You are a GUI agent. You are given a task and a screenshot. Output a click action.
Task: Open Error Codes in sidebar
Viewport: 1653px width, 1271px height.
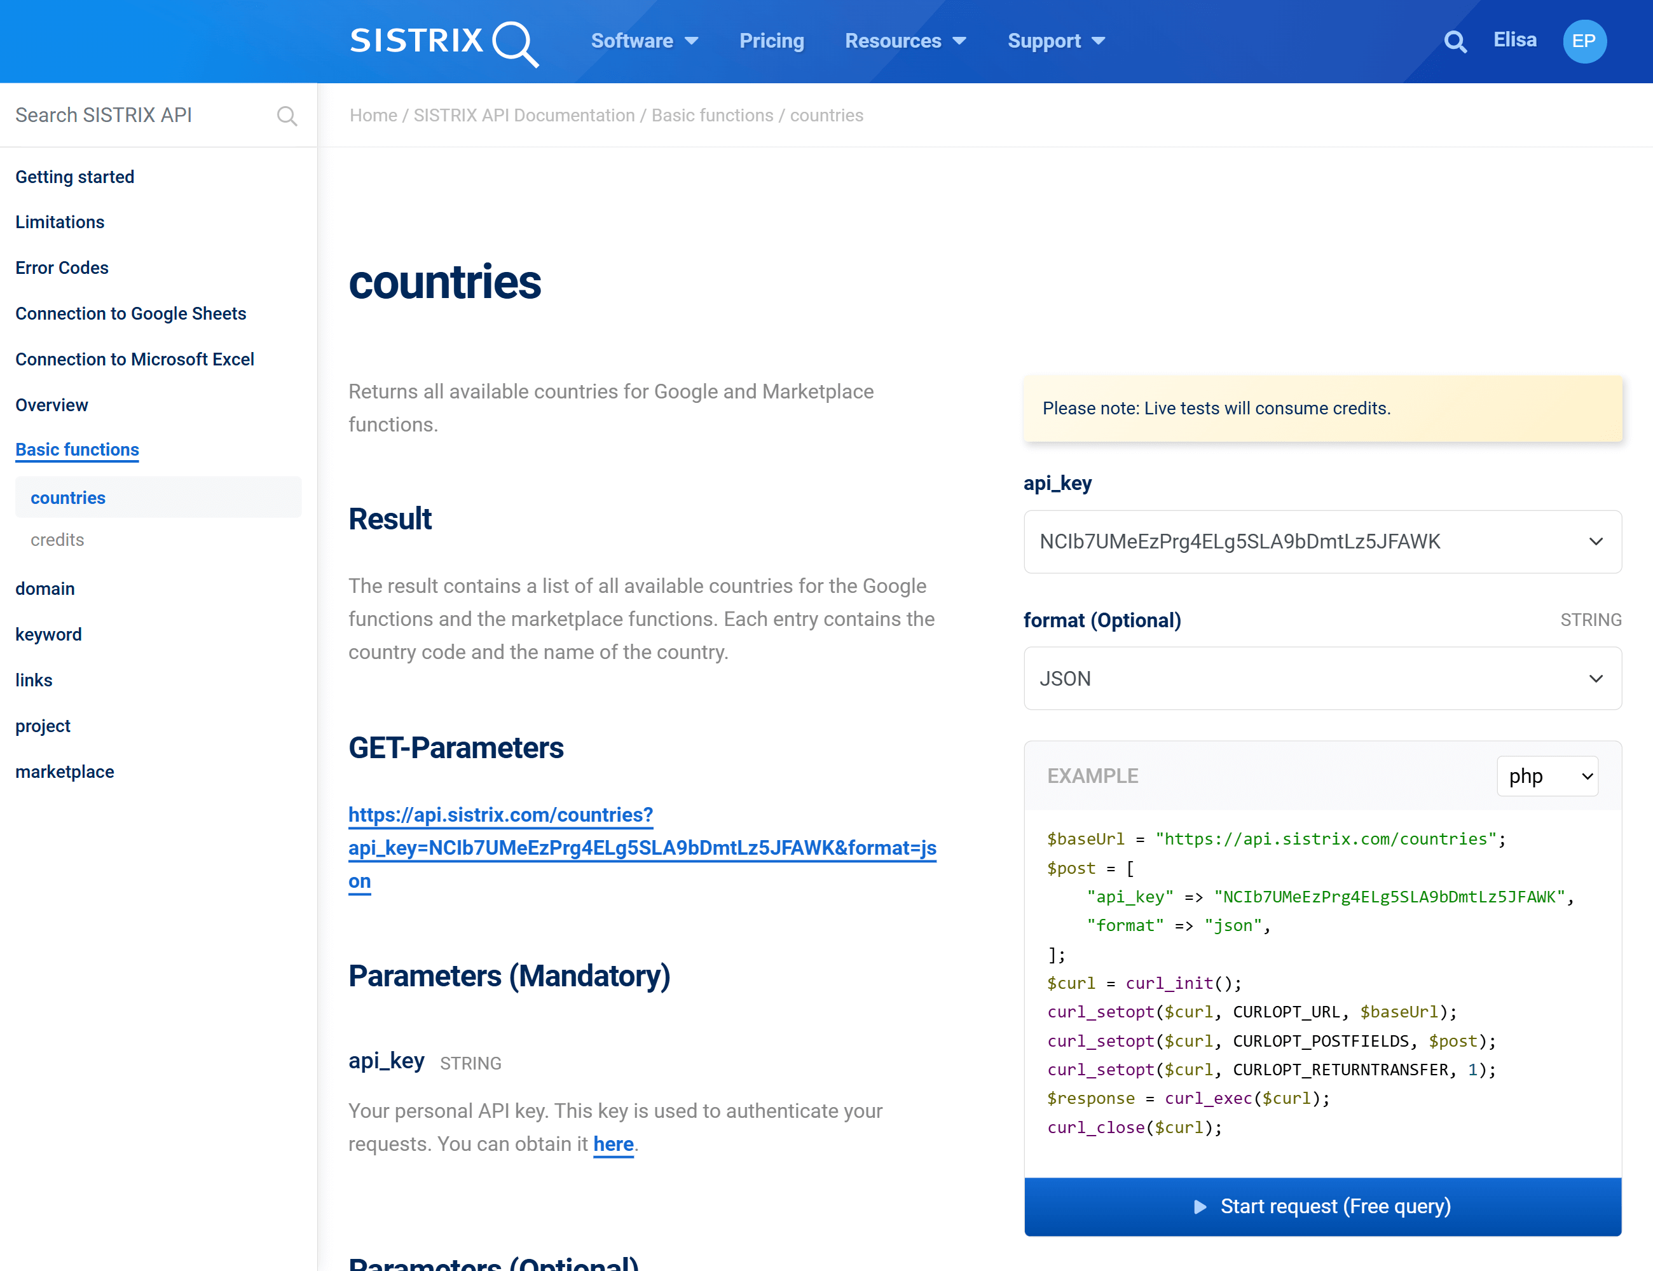pos(62,268)
